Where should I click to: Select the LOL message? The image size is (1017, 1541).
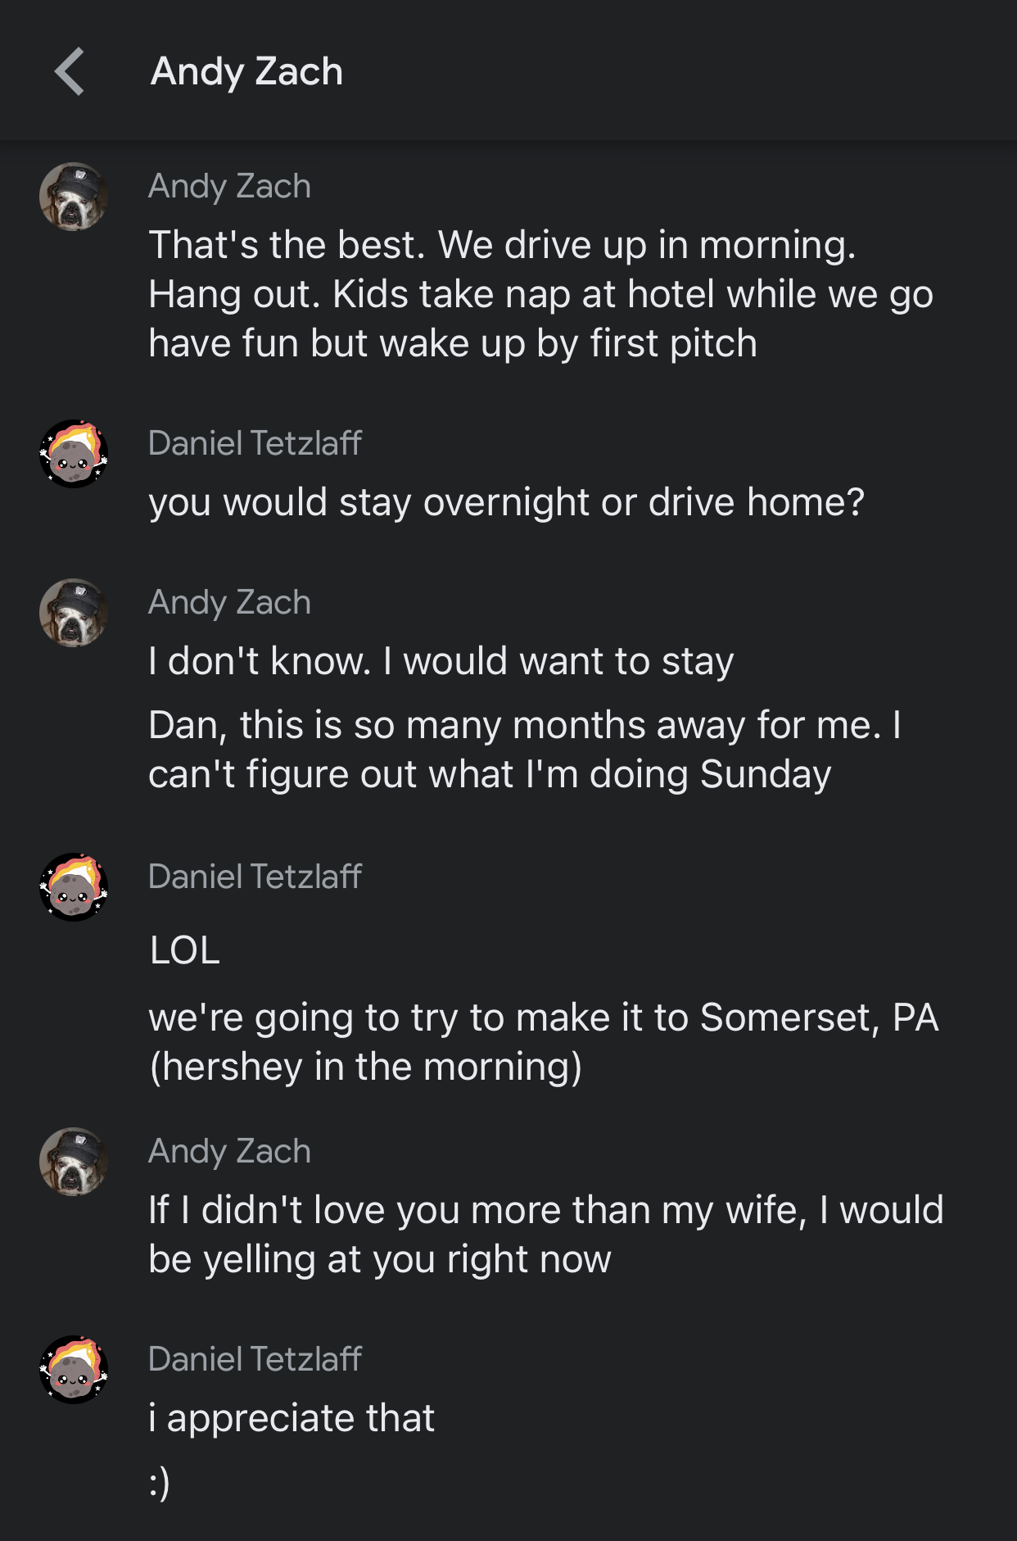pos(185,950)
